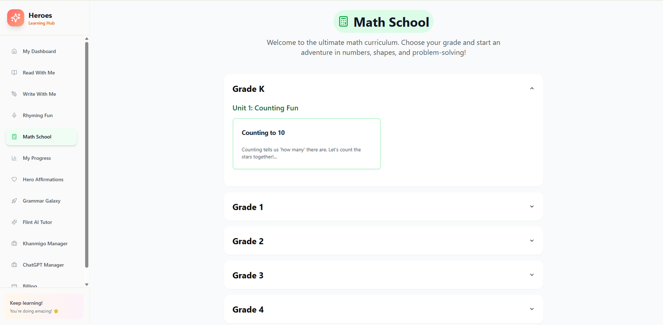Click the Write With Me pen icon
663x325 pixels.
(14, 94)
